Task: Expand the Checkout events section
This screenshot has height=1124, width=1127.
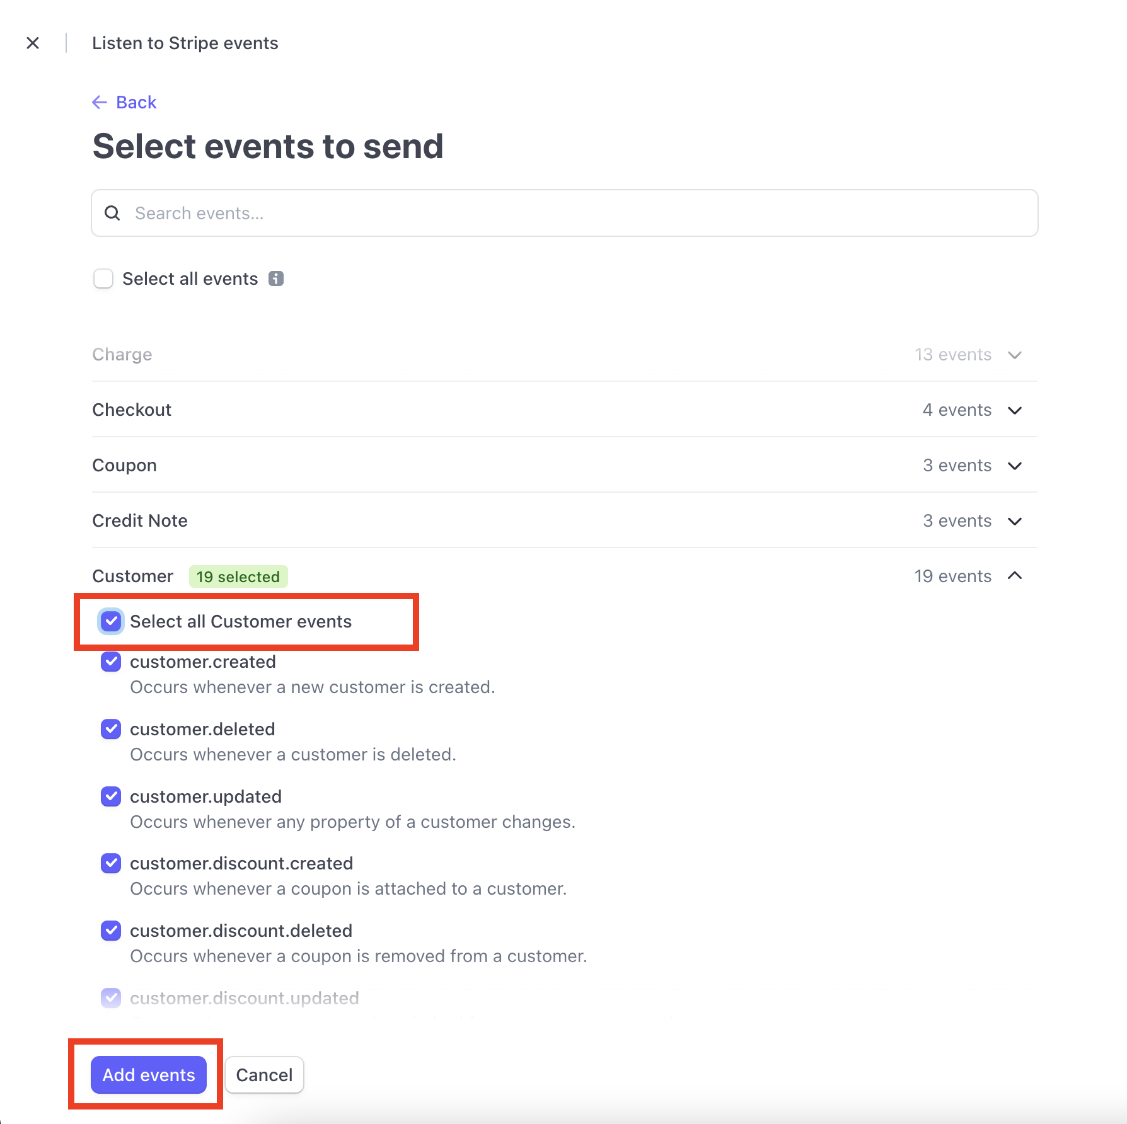Action: pos(1014,410)
